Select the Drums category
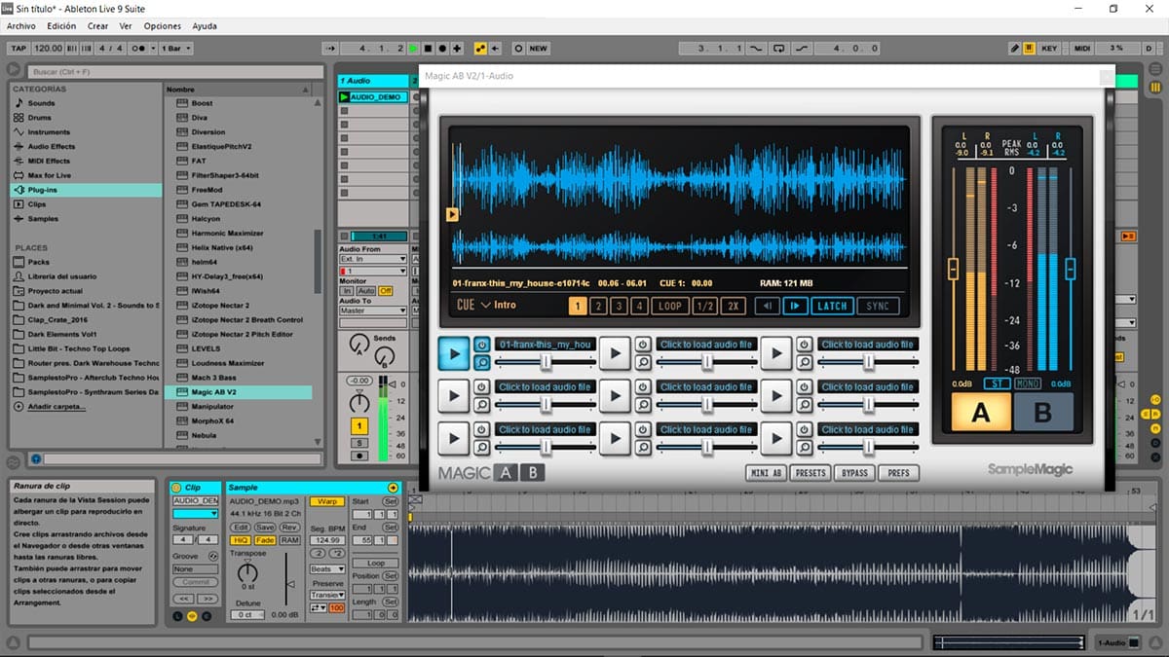Screen dimensions: 1169x657 pos(40,118)
